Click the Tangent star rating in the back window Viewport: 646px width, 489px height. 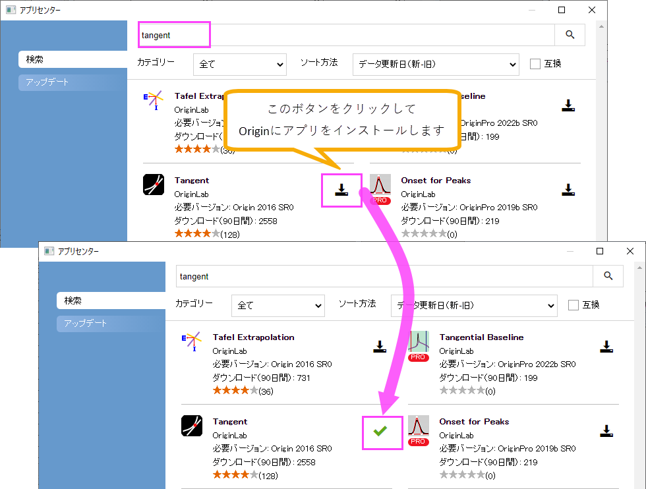pos(197,233)
